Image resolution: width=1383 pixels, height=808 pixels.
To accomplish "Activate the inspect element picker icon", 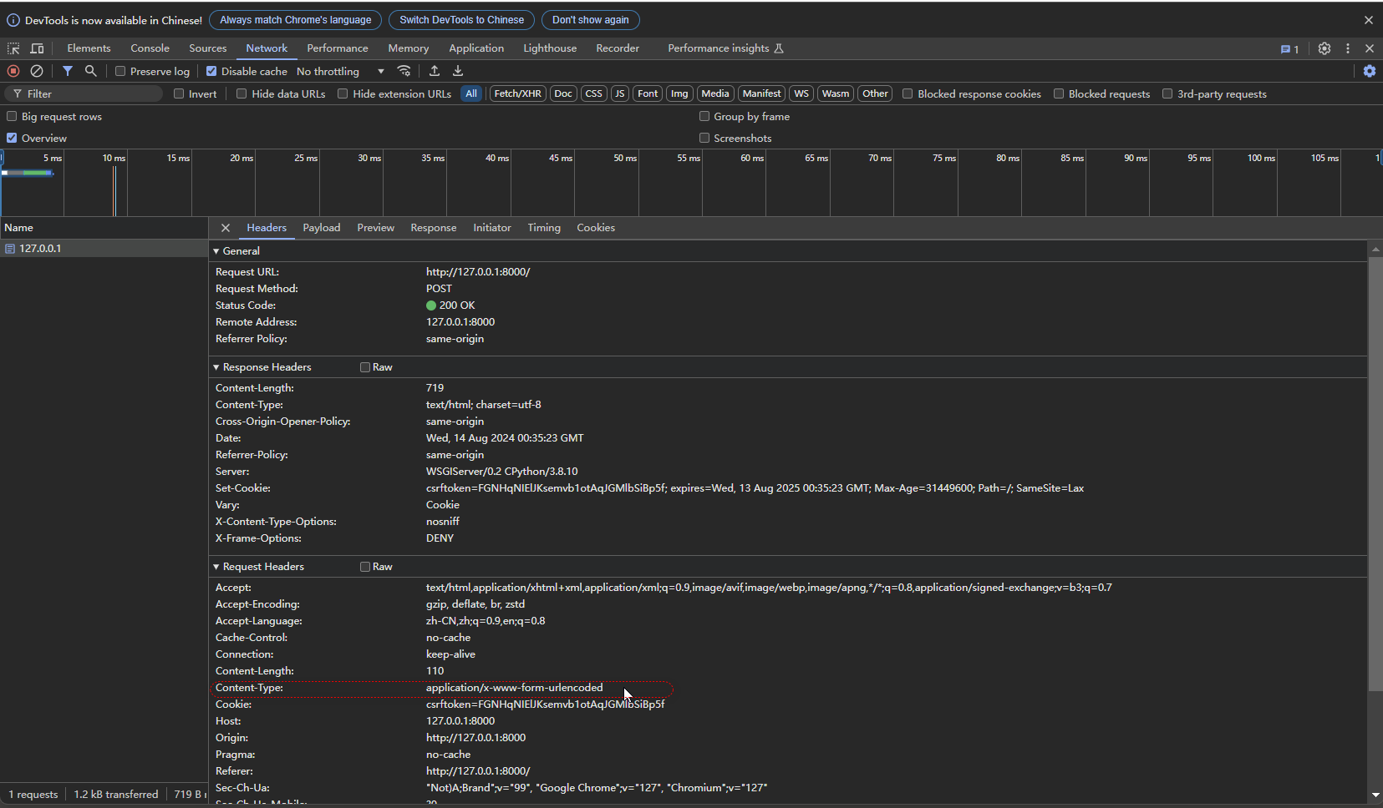I will [13, 48].
